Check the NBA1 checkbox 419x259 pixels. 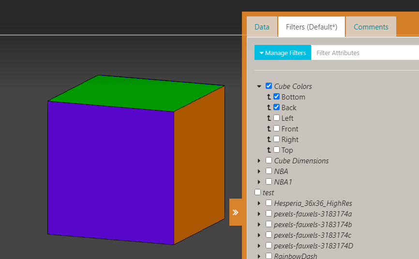269,182
